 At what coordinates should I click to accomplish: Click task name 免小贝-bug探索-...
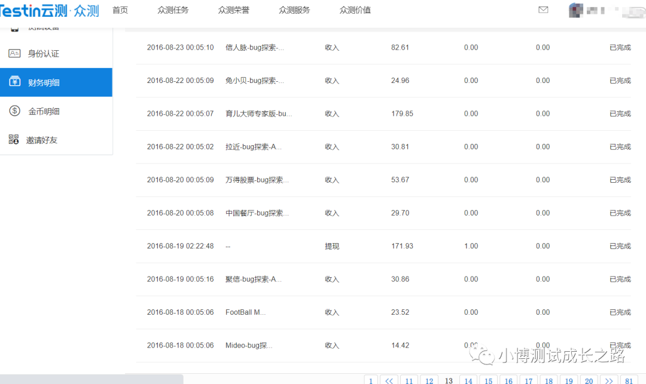point(255,81)
